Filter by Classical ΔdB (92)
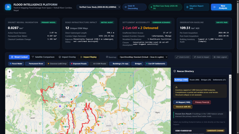239x134 pixels. (183, 107)
